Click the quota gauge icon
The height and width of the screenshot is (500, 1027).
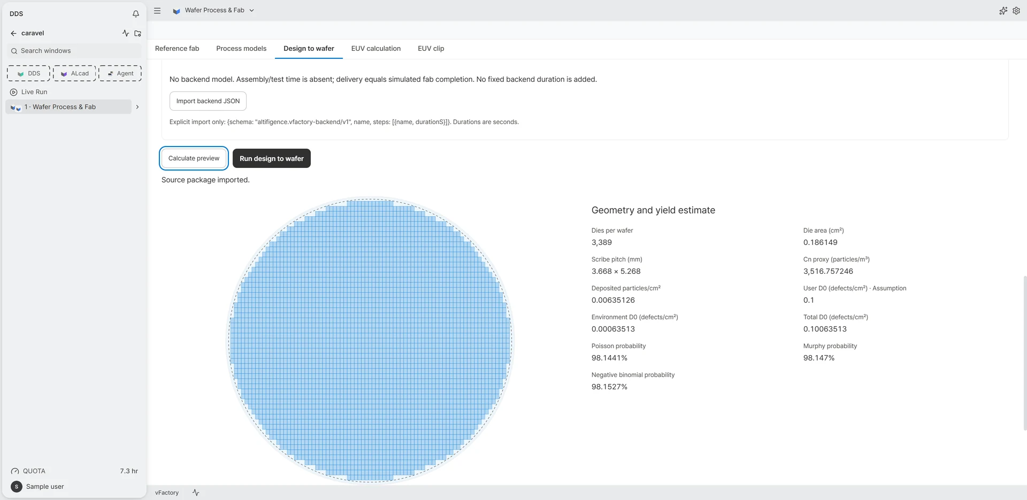click(15, 471)
